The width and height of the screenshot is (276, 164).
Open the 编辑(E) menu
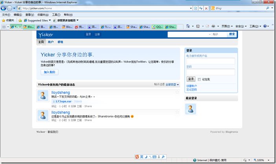click(x=18, y=15)
